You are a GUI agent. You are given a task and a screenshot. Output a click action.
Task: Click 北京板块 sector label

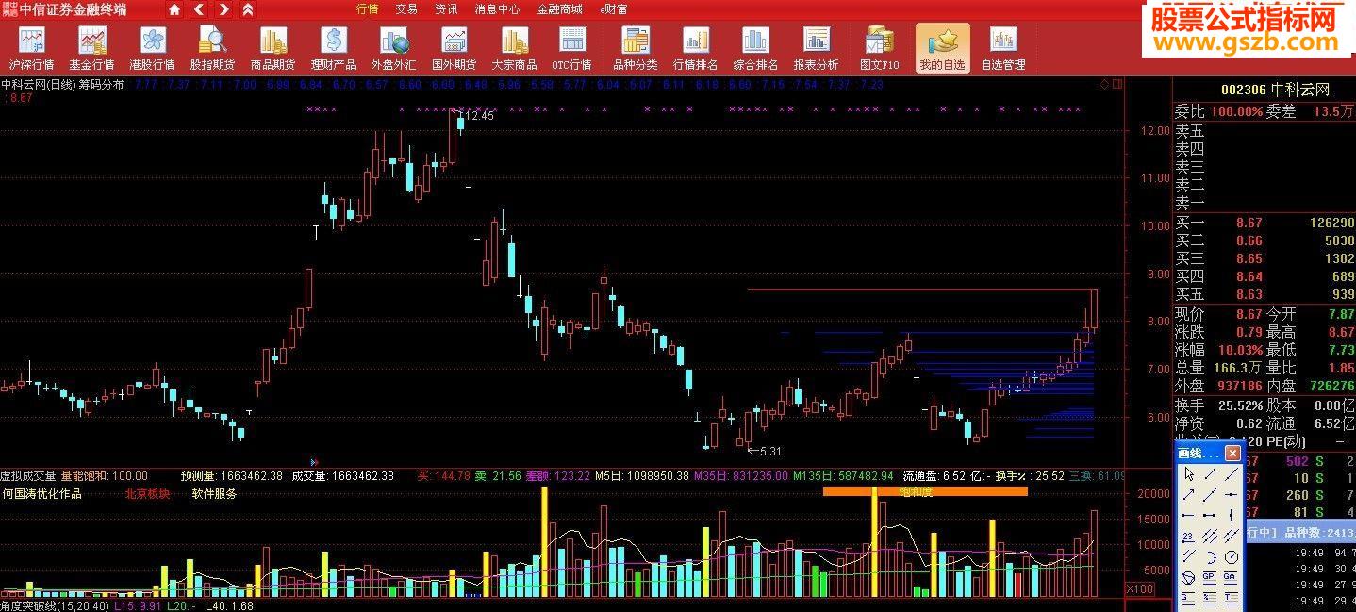pos(147,493)
